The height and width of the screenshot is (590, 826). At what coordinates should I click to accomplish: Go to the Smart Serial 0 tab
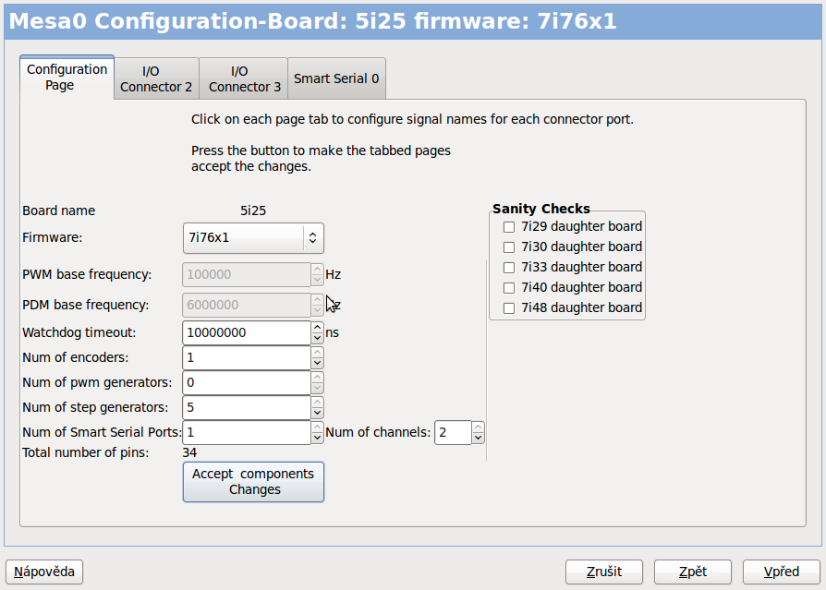[336, 78]
